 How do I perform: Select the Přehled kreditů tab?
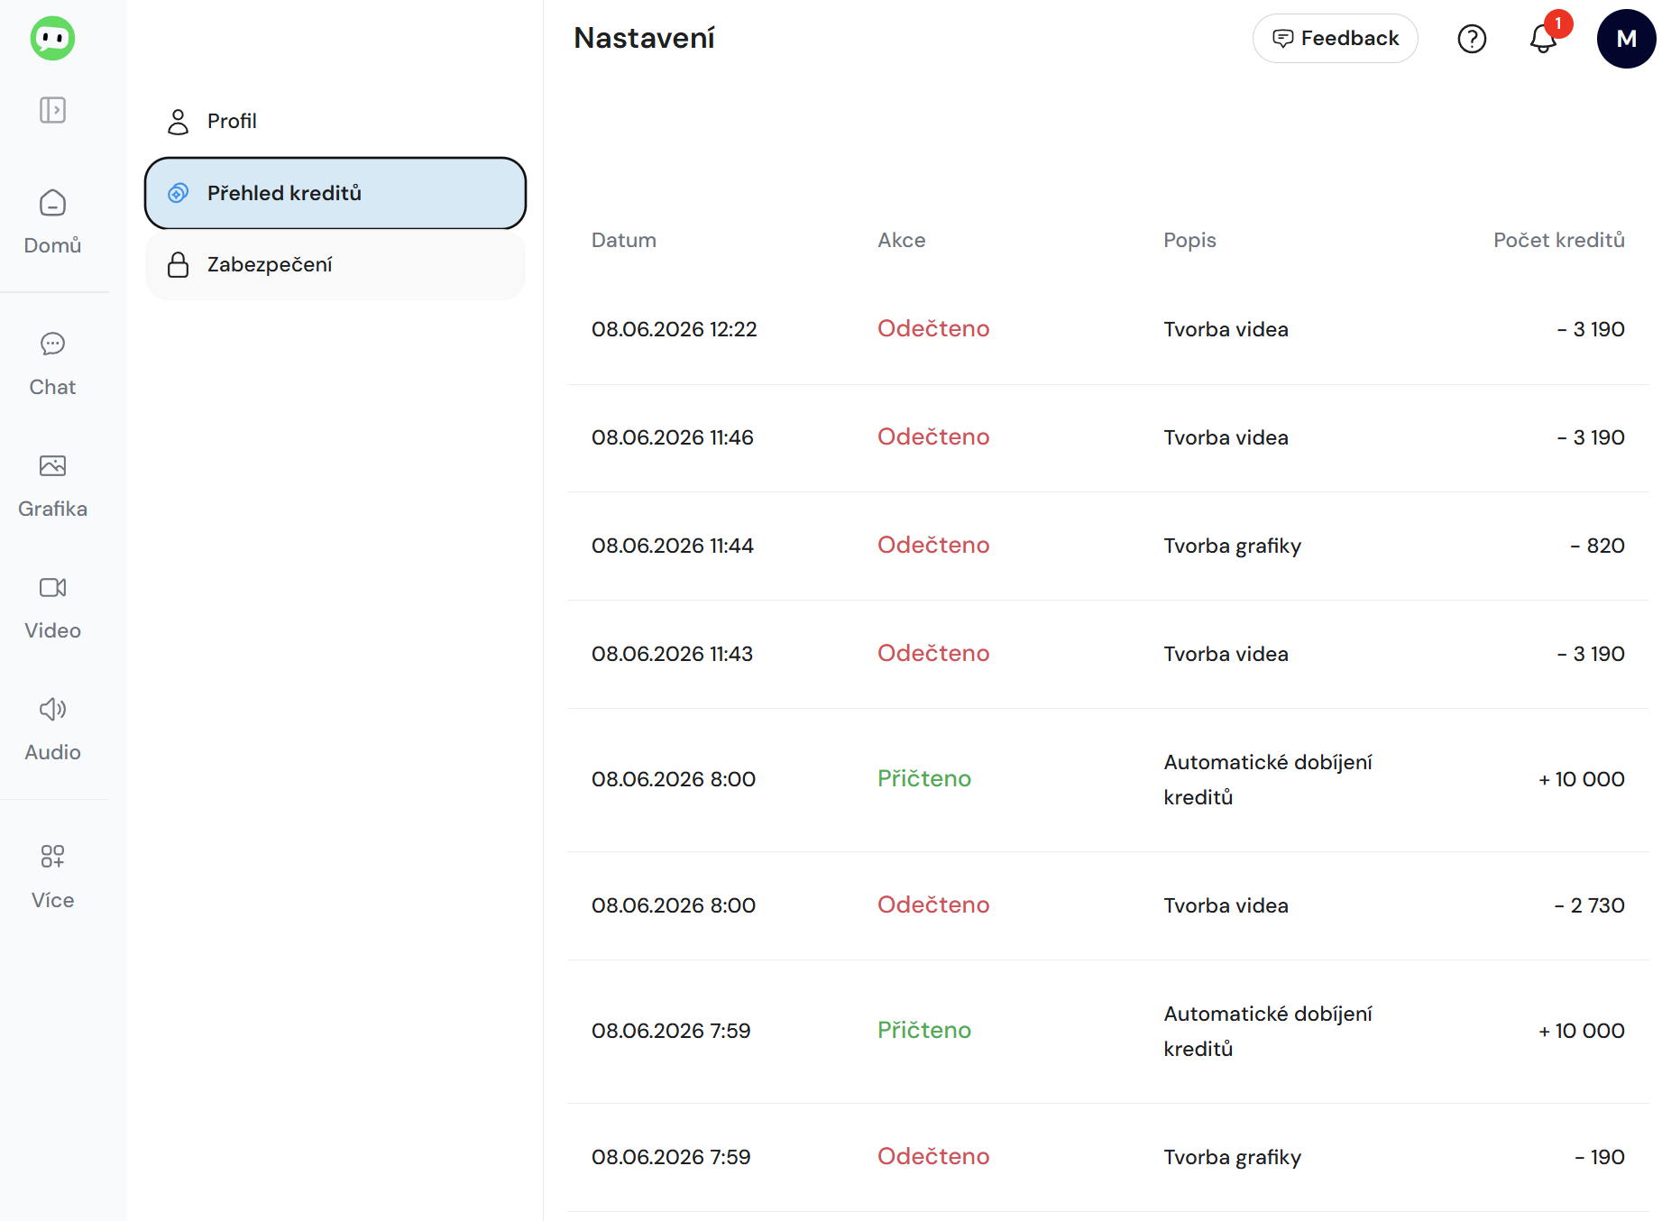click(x=335, y=193)
